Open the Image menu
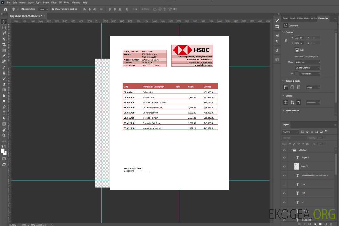339x226 pixels. (22, 3)
